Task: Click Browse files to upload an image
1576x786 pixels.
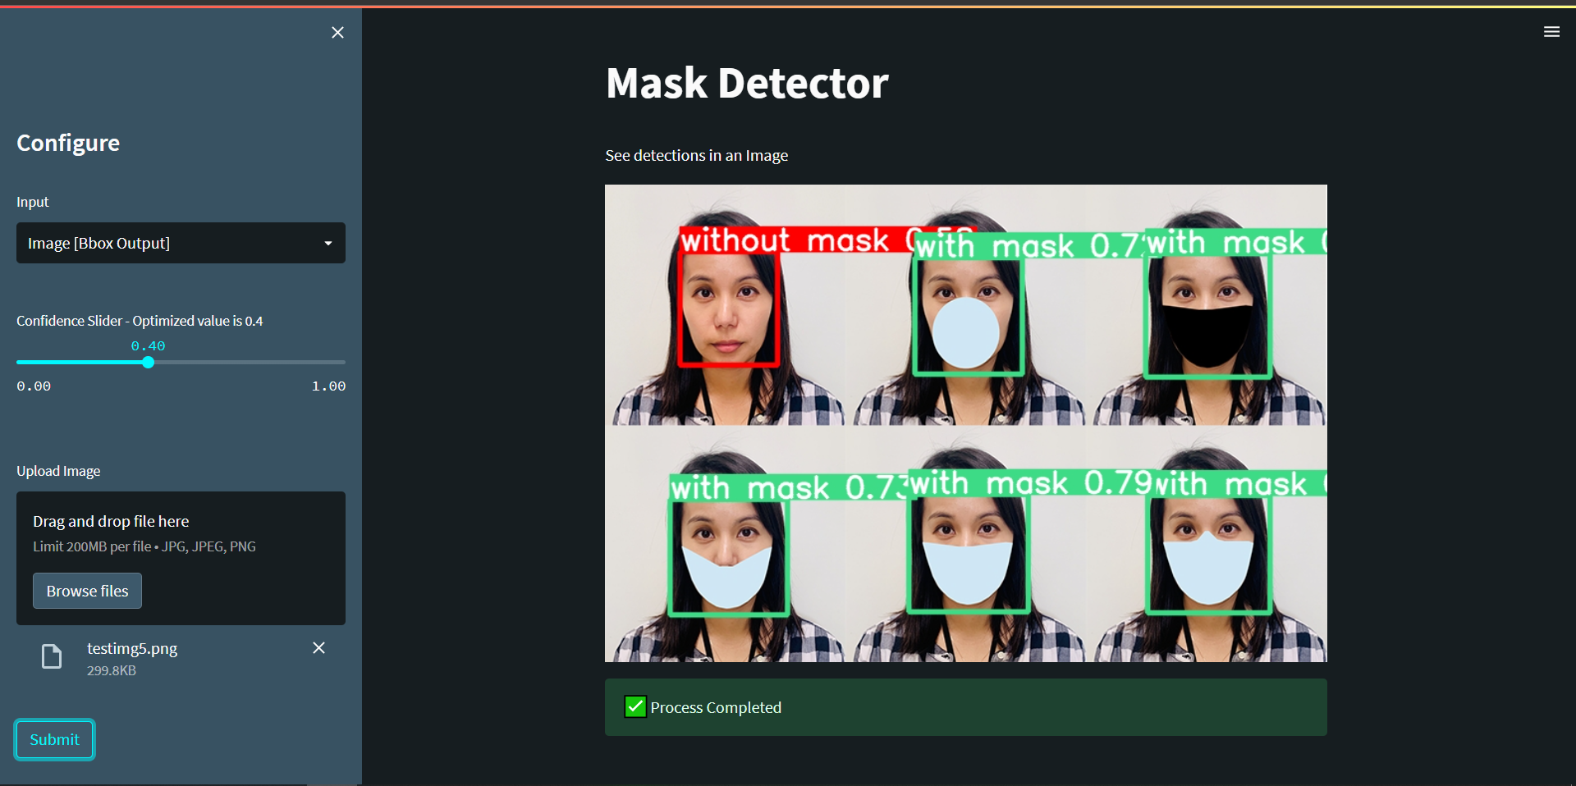Action: pyautogui.click(x=87, y=591)
